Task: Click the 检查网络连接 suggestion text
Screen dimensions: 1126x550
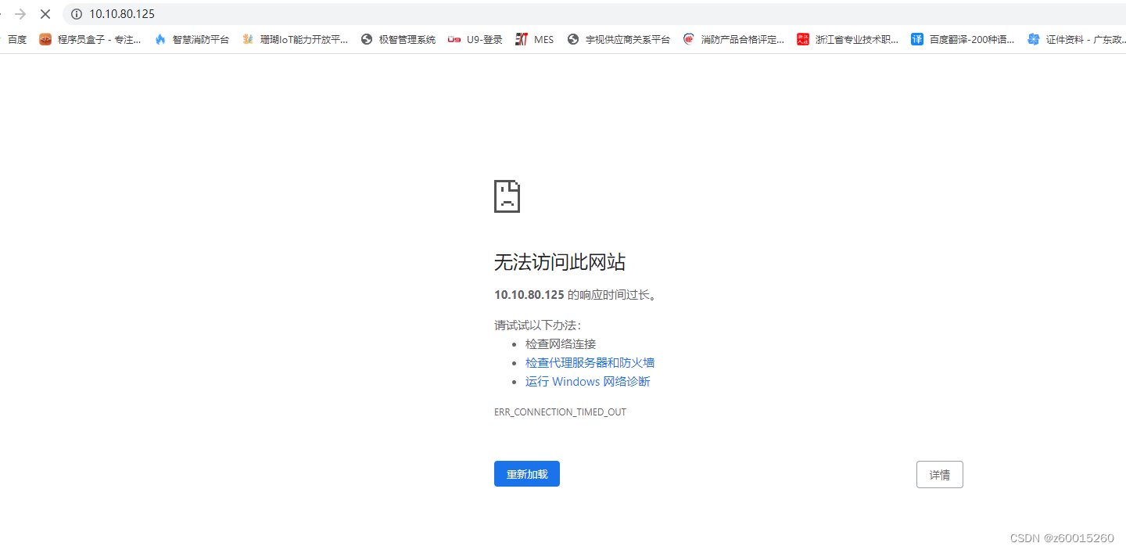Action: tap(561, 344)
